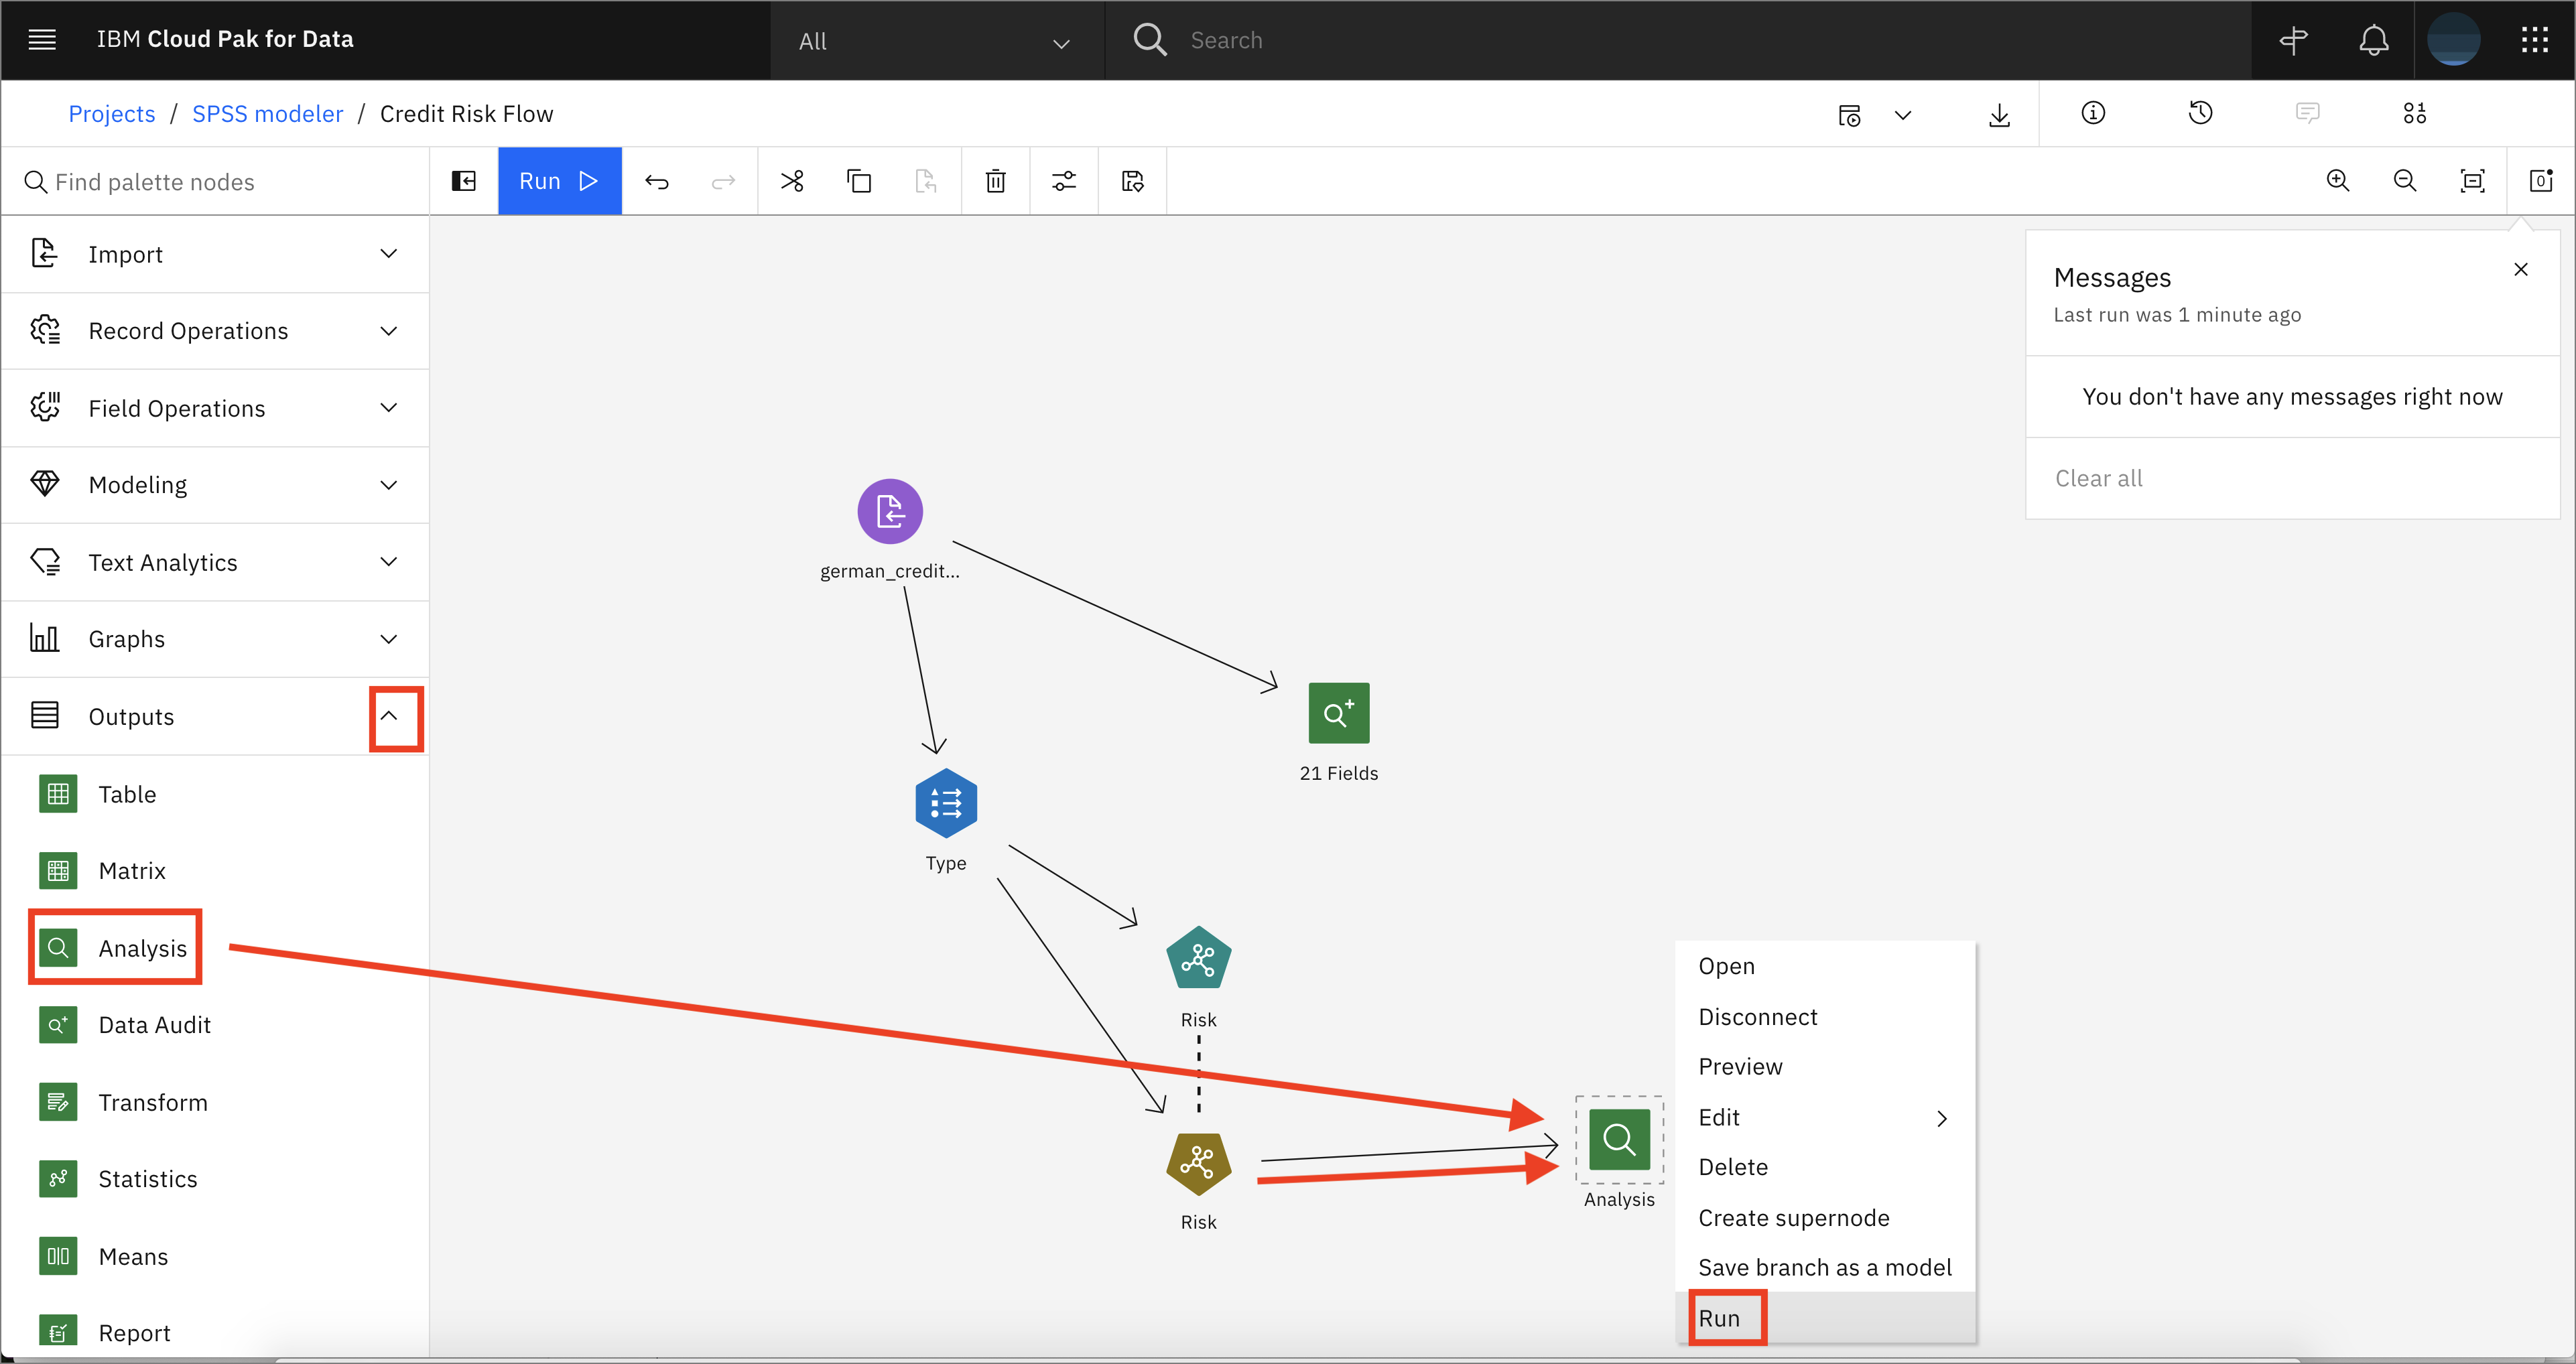Viewport: 2576px width, 1364px height.
Task: Click the delete trash can toolbar icon
Action: [x=995, y=181]
